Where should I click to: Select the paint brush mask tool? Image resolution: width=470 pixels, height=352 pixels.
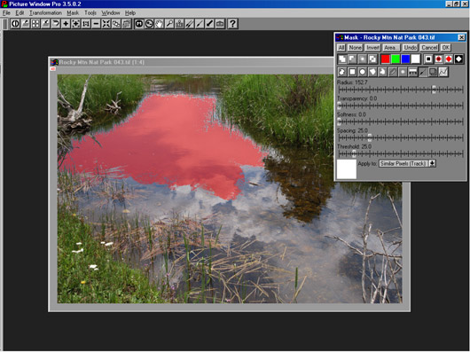pos(423,72)
